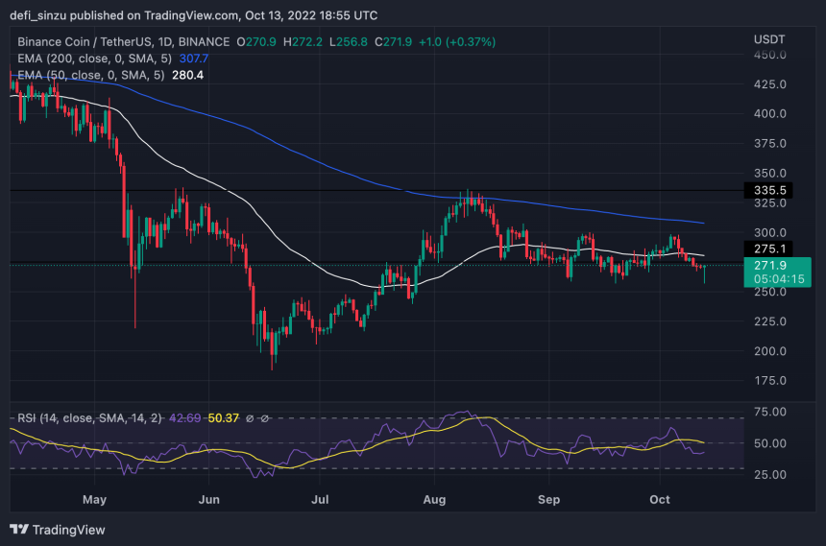Click the USDT currency label on price axis
The height and width of the screenshot is (546, 826).
(769, 39)
